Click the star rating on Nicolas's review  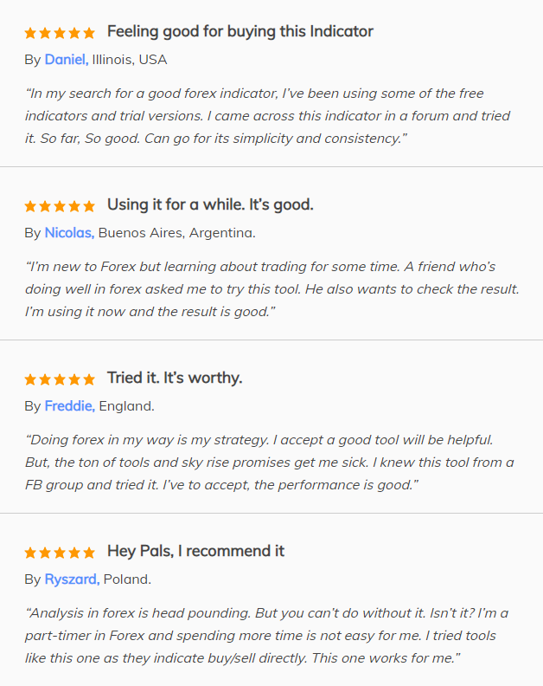pyautogui.click(x=60, y=206)
